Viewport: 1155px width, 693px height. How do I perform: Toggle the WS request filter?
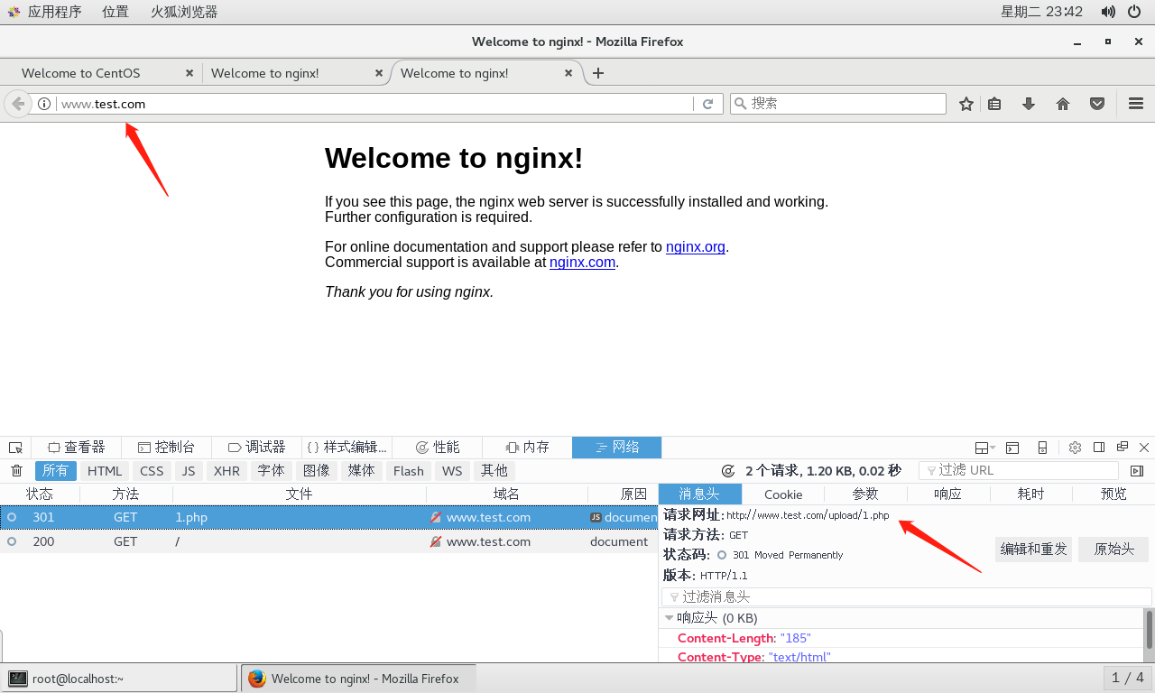[452, 471]
